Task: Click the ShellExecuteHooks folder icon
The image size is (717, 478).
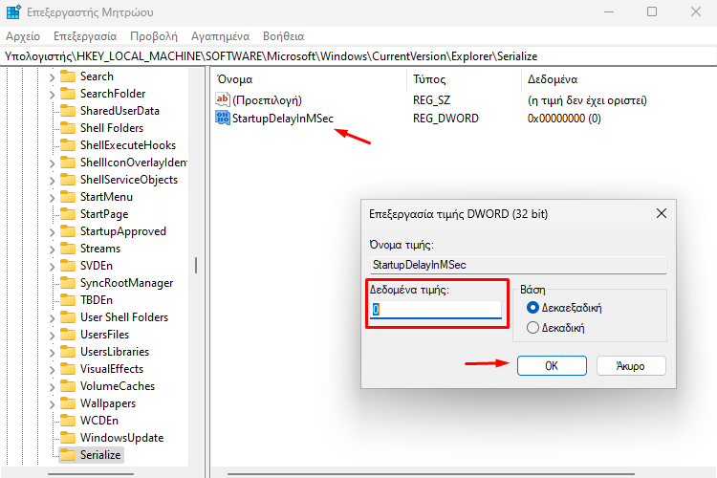Action: point(68,145)
